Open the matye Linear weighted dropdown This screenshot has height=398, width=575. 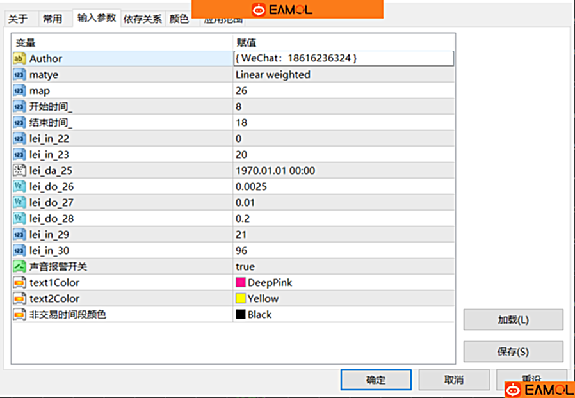pos(343,75)
